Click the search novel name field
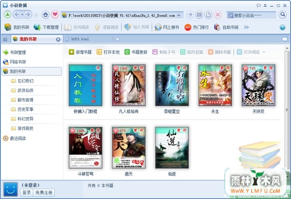The image size is (291, 199). [251, 15]
